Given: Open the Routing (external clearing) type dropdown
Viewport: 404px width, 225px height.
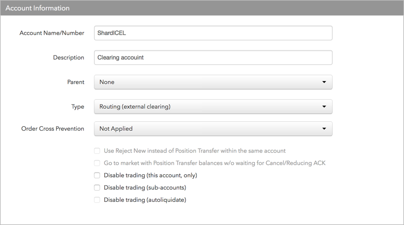Looking at the screenshot, I should point(213,107).
